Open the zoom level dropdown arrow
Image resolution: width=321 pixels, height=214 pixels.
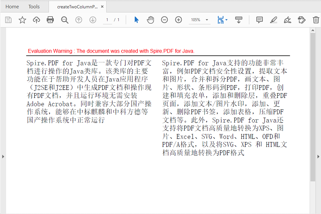[x=207, y=20]
